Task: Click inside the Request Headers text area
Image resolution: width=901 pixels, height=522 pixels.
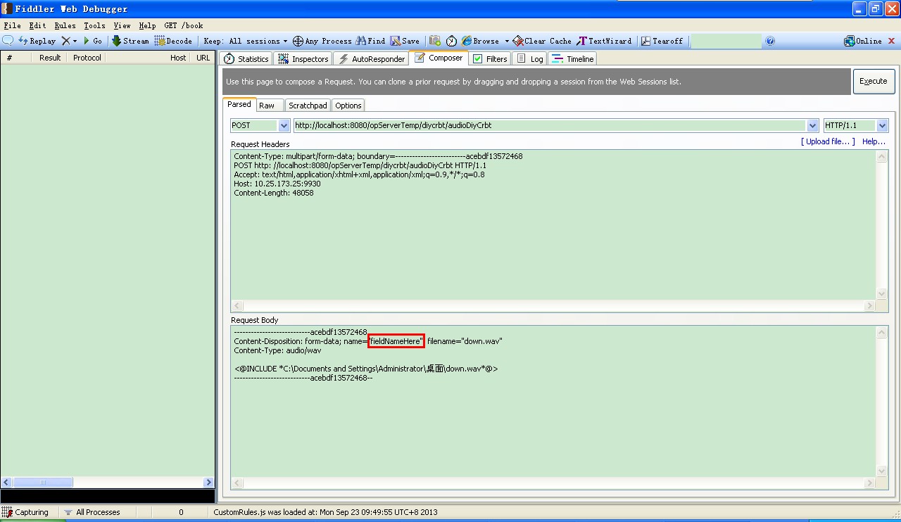Action: [x=553, y=224]
